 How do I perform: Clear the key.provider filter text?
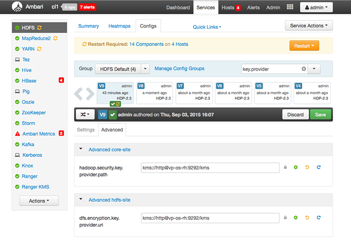point(304,69)
